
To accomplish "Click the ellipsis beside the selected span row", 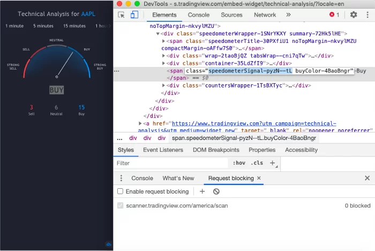I will pos(116,71).
